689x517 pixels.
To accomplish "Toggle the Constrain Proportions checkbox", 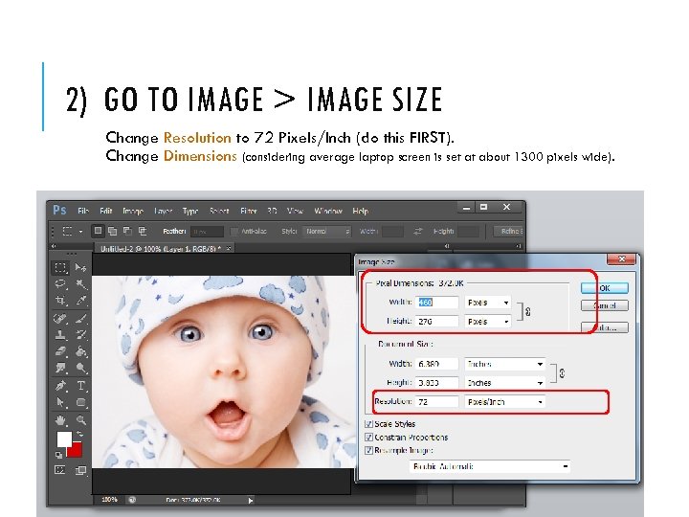I will (x=368, y=437).
